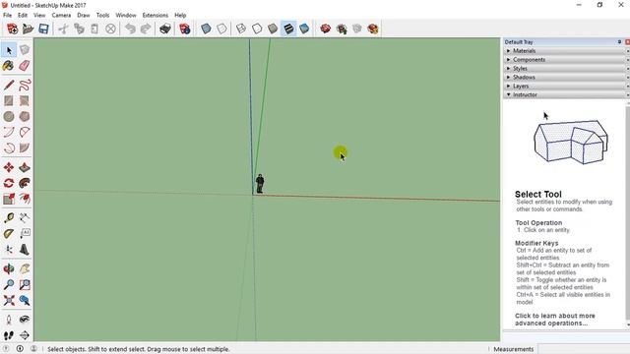
Task: Activate the Arc tool
Action: [9, 132]
